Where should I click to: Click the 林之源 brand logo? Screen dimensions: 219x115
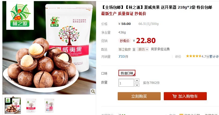click(x=20, y=15)
